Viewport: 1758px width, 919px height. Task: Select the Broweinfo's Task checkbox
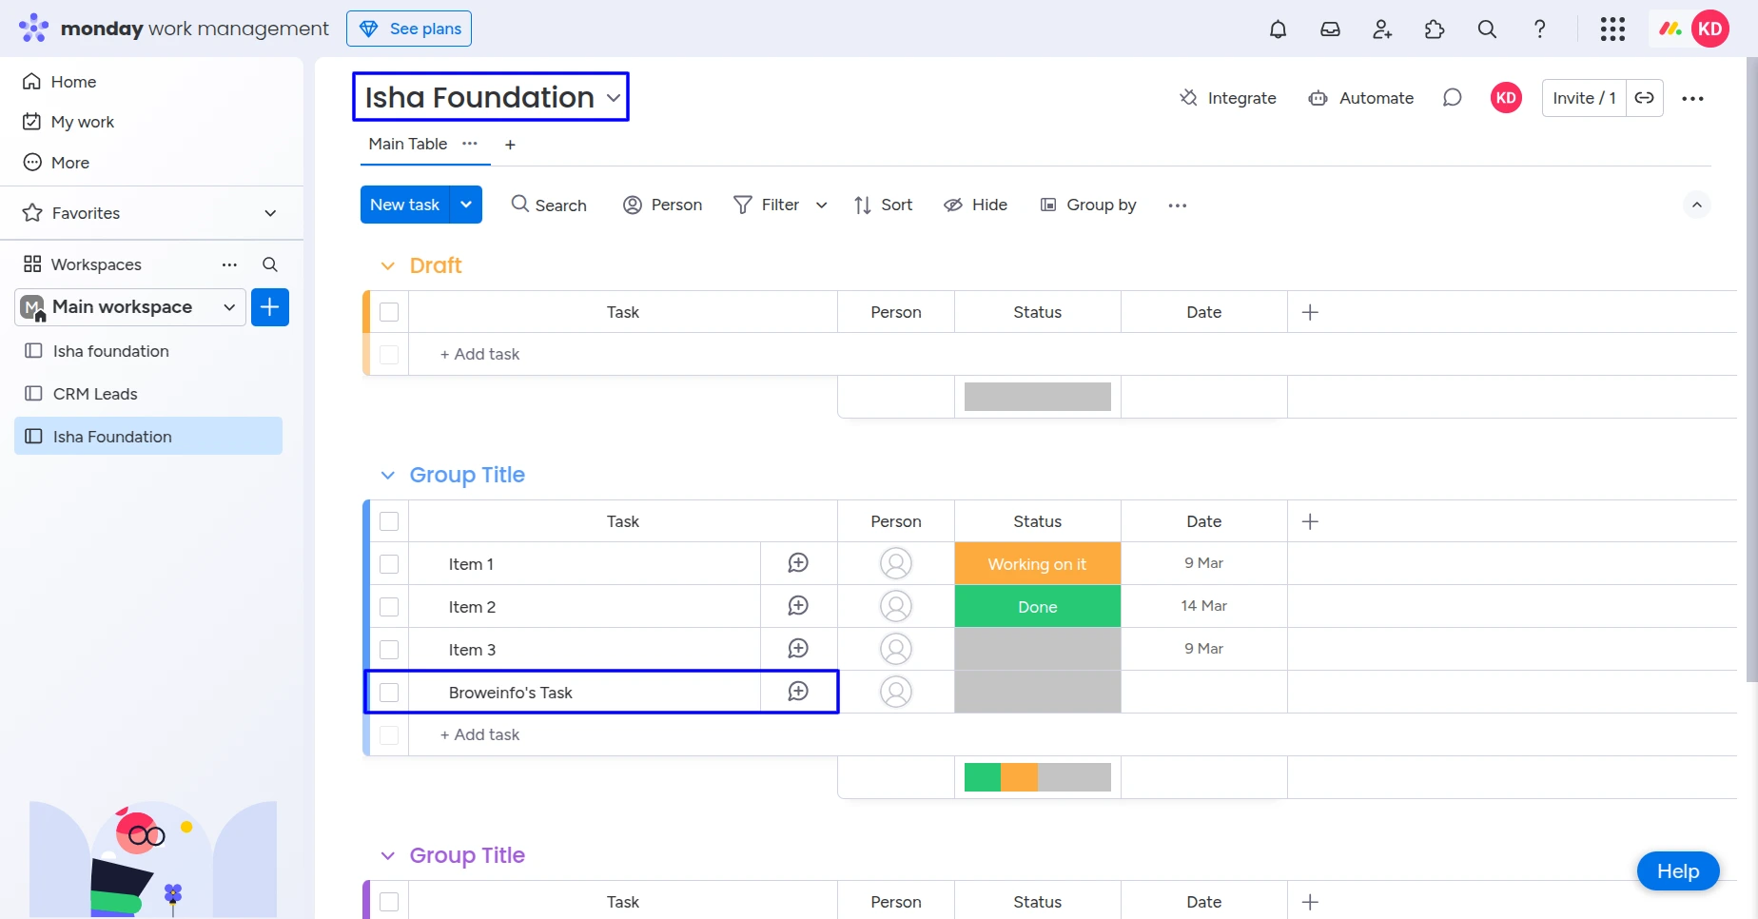pyautogui.click(x=389, y=693)
